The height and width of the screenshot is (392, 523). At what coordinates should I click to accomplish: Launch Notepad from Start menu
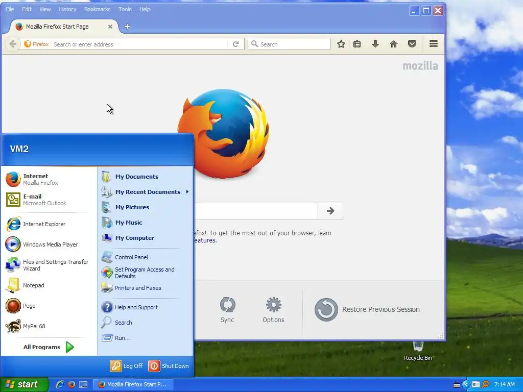tap(49, 285)
